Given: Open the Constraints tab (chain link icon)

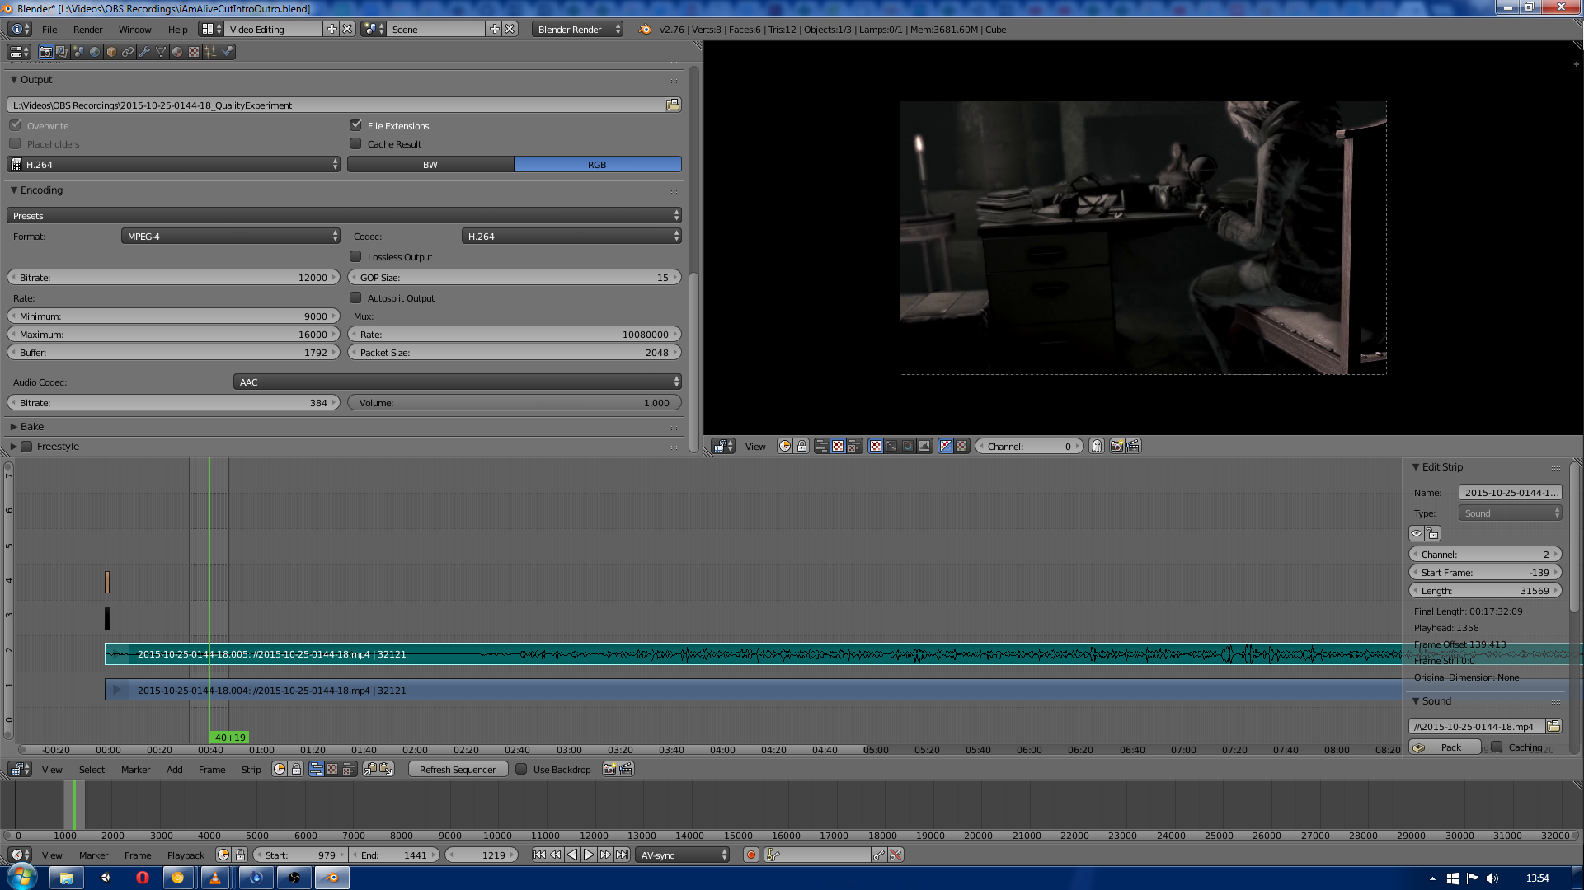Looking at the screenshot, I should [128, 52].
